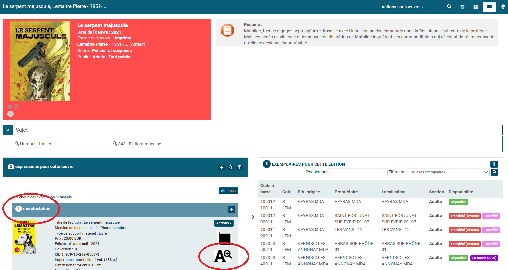Click pink Transféré badge in LES VANS row
This screenshot has height=270, width=508.
(x=491, y=230)
